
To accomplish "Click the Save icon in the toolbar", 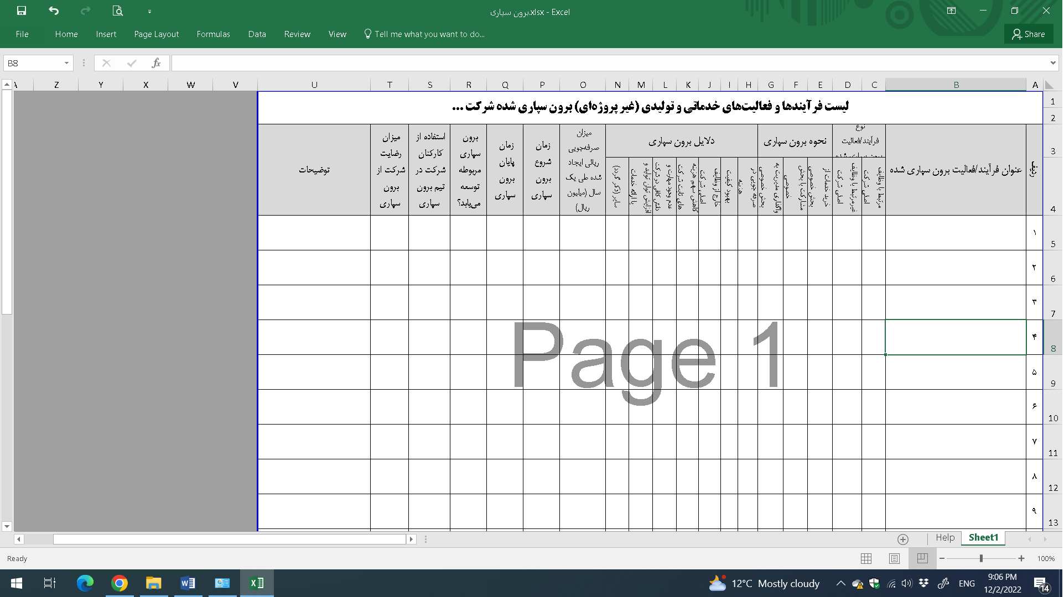I will [22, 11].
